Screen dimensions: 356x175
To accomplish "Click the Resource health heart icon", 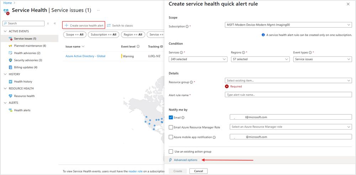I will 10,96.
